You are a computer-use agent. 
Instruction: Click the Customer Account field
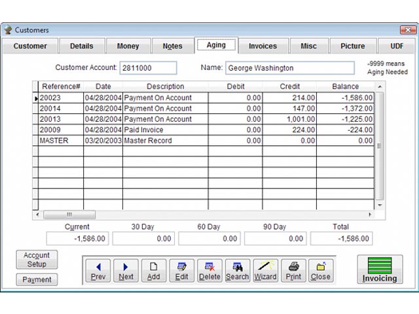pos(148,68)
